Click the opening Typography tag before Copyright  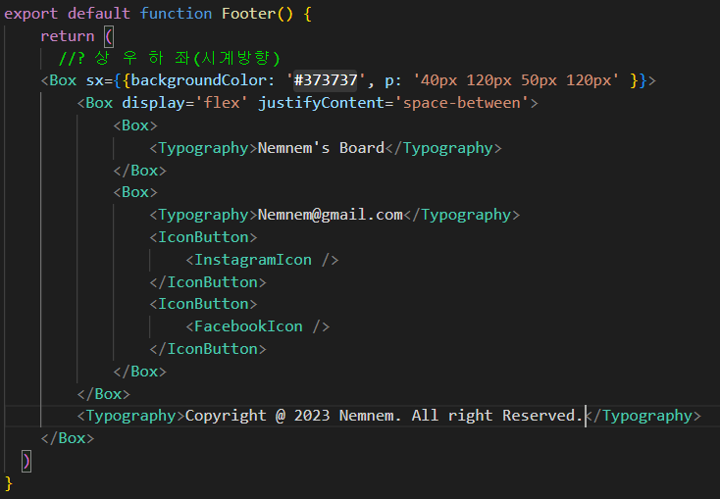[130, 416]
